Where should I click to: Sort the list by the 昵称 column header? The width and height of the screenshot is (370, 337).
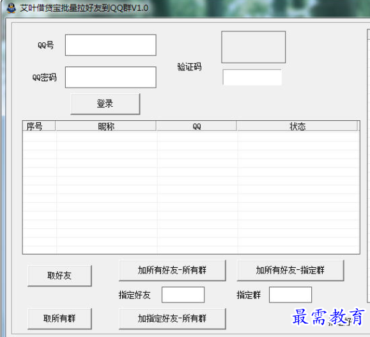tap(106, 126)
